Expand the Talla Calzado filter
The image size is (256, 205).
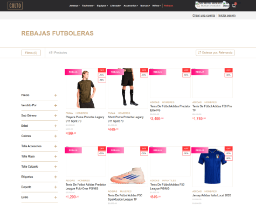tap(39, 167)
